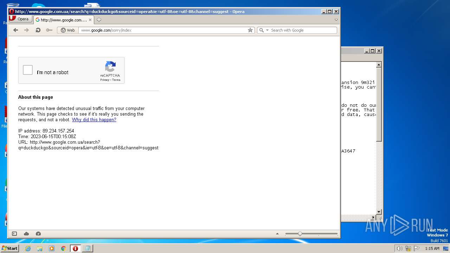450x253 pixels.
Task: Close the google.com tab
Action: (x=90, y=20)
